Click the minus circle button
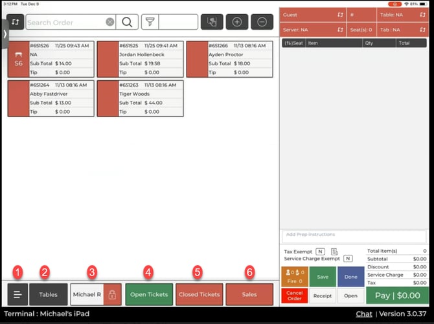Viewport: 434px width, 324px height. (262, 22)
